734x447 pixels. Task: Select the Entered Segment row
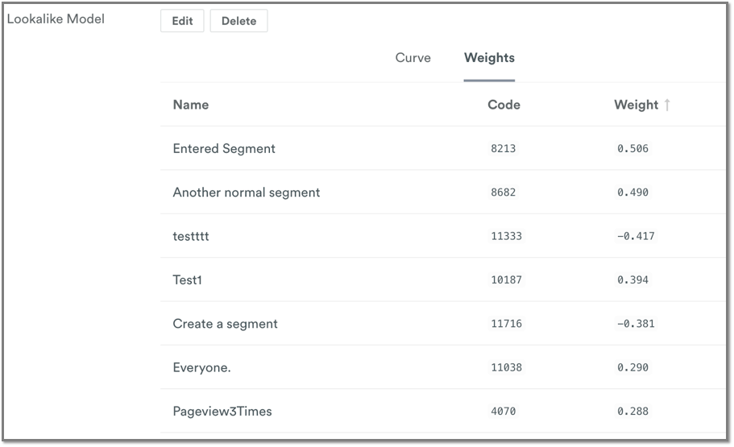click(x=442, y=148)
